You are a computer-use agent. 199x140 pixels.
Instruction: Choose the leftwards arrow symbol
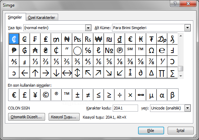[x=25, y=73]
